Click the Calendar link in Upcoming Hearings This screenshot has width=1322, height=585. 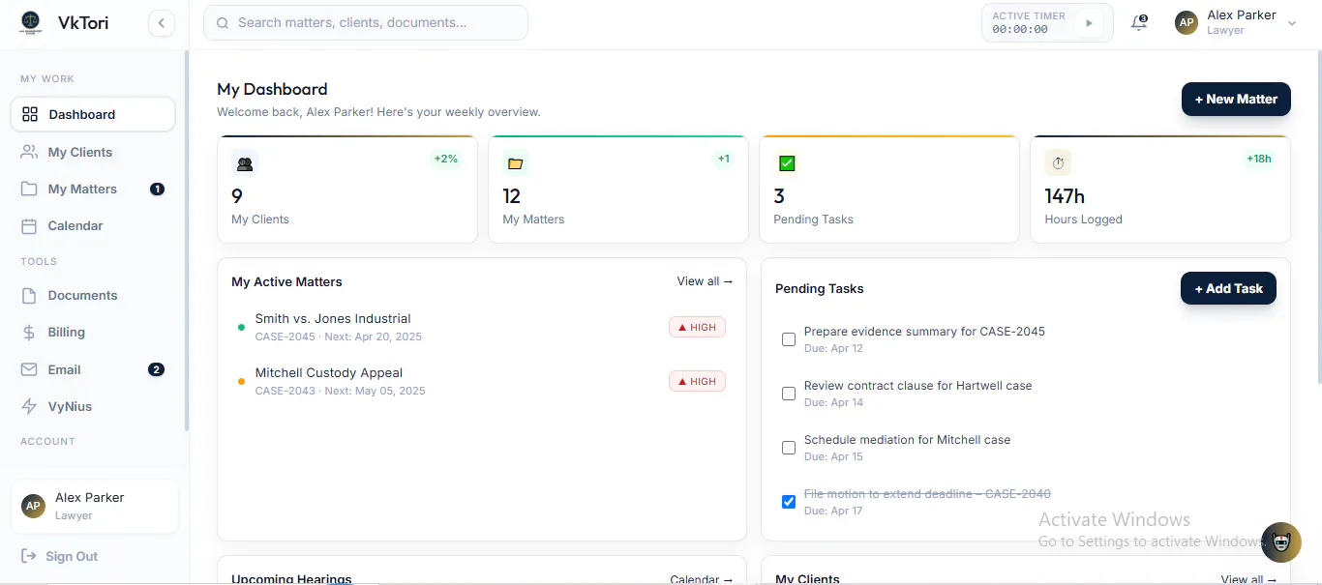(702, 579)
